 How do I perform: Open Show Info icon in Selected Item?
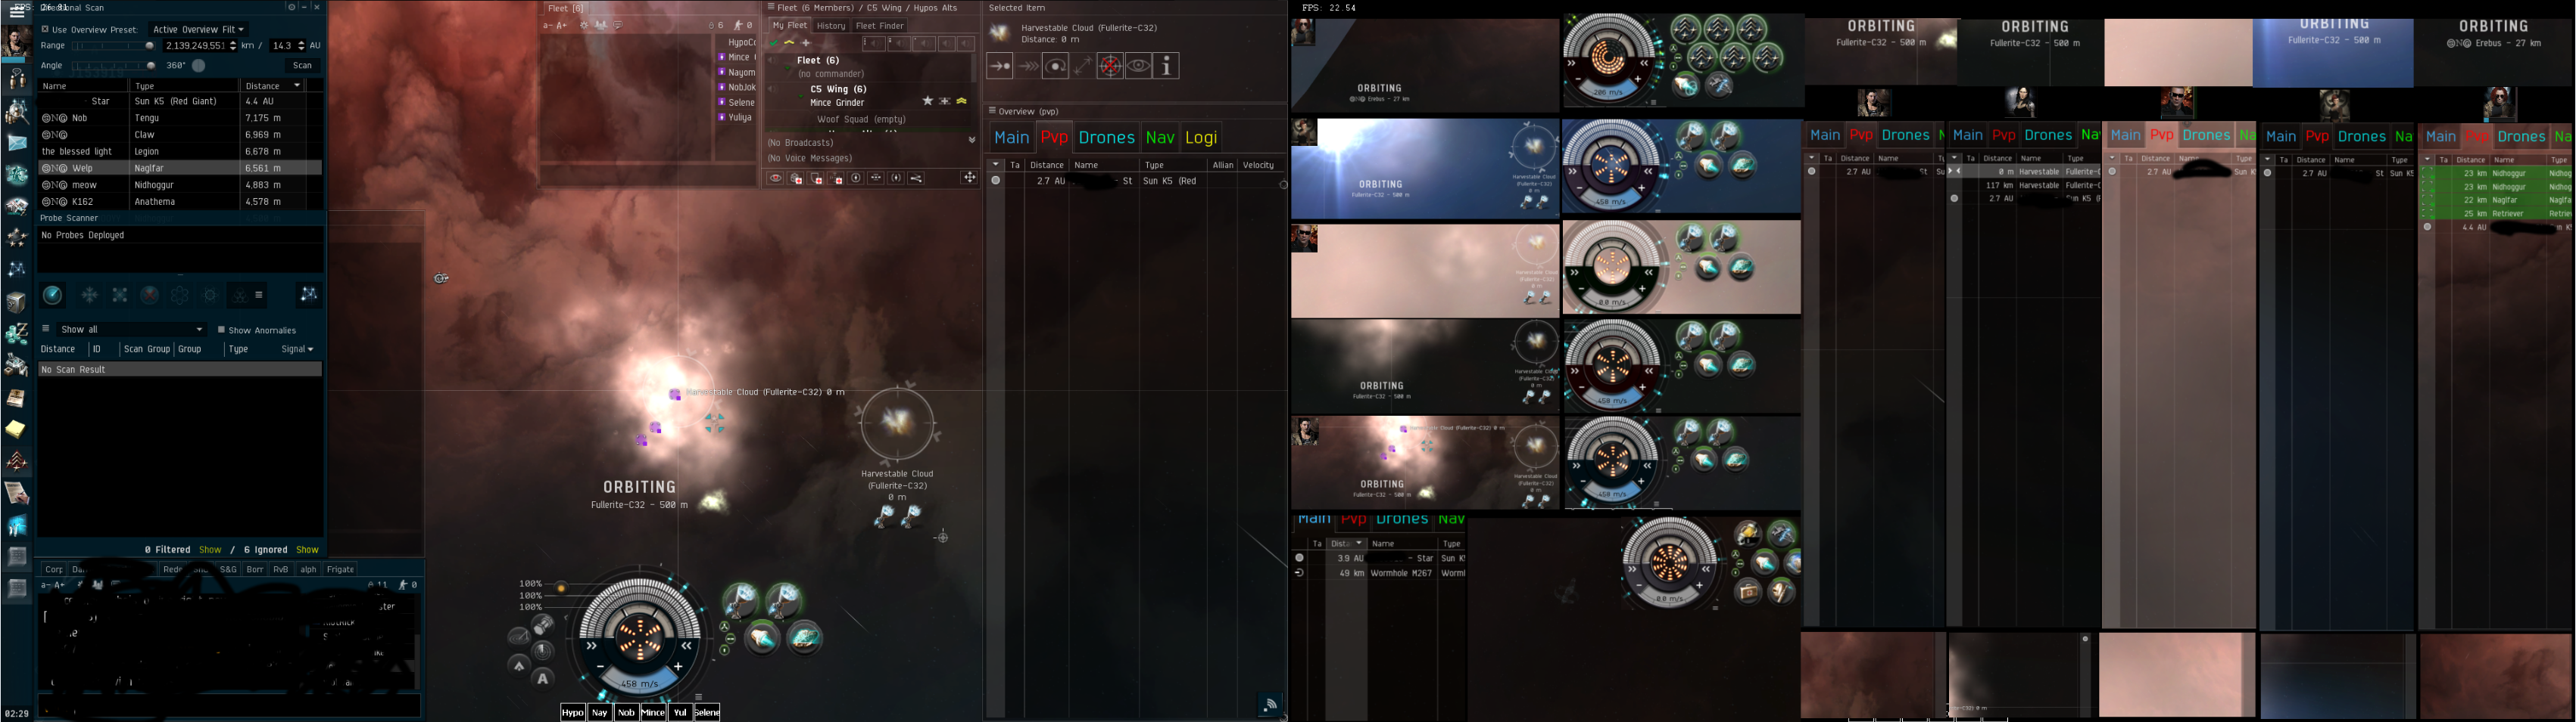point(1167,66)
